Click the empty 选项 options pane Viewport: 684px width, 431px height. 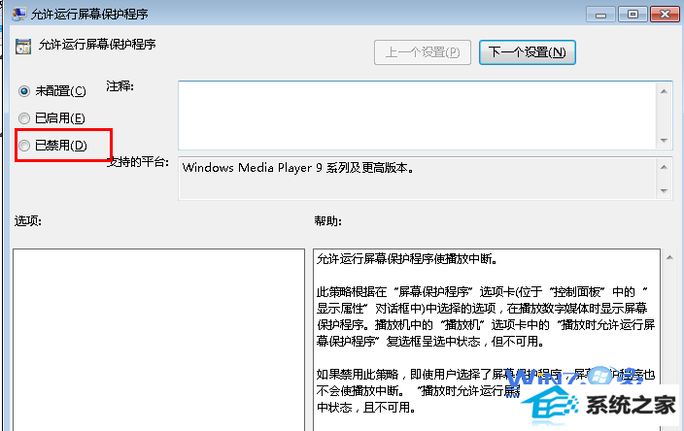(157, 340)
